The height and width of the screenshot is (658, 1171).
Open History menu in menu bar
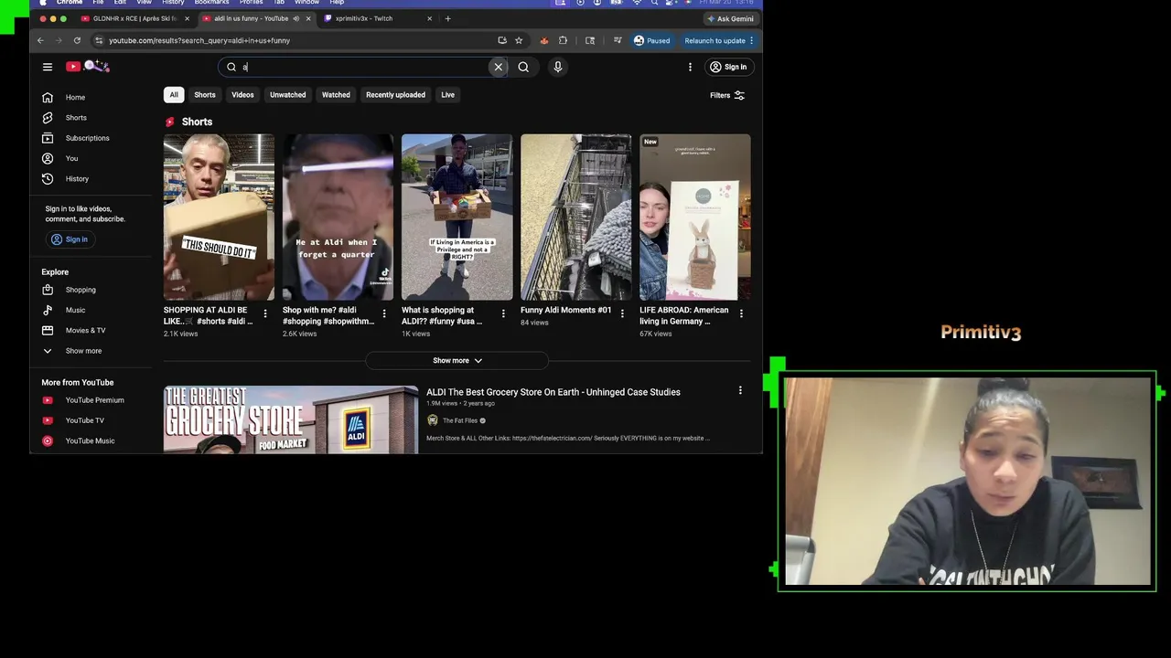click(x=173, y=3)
